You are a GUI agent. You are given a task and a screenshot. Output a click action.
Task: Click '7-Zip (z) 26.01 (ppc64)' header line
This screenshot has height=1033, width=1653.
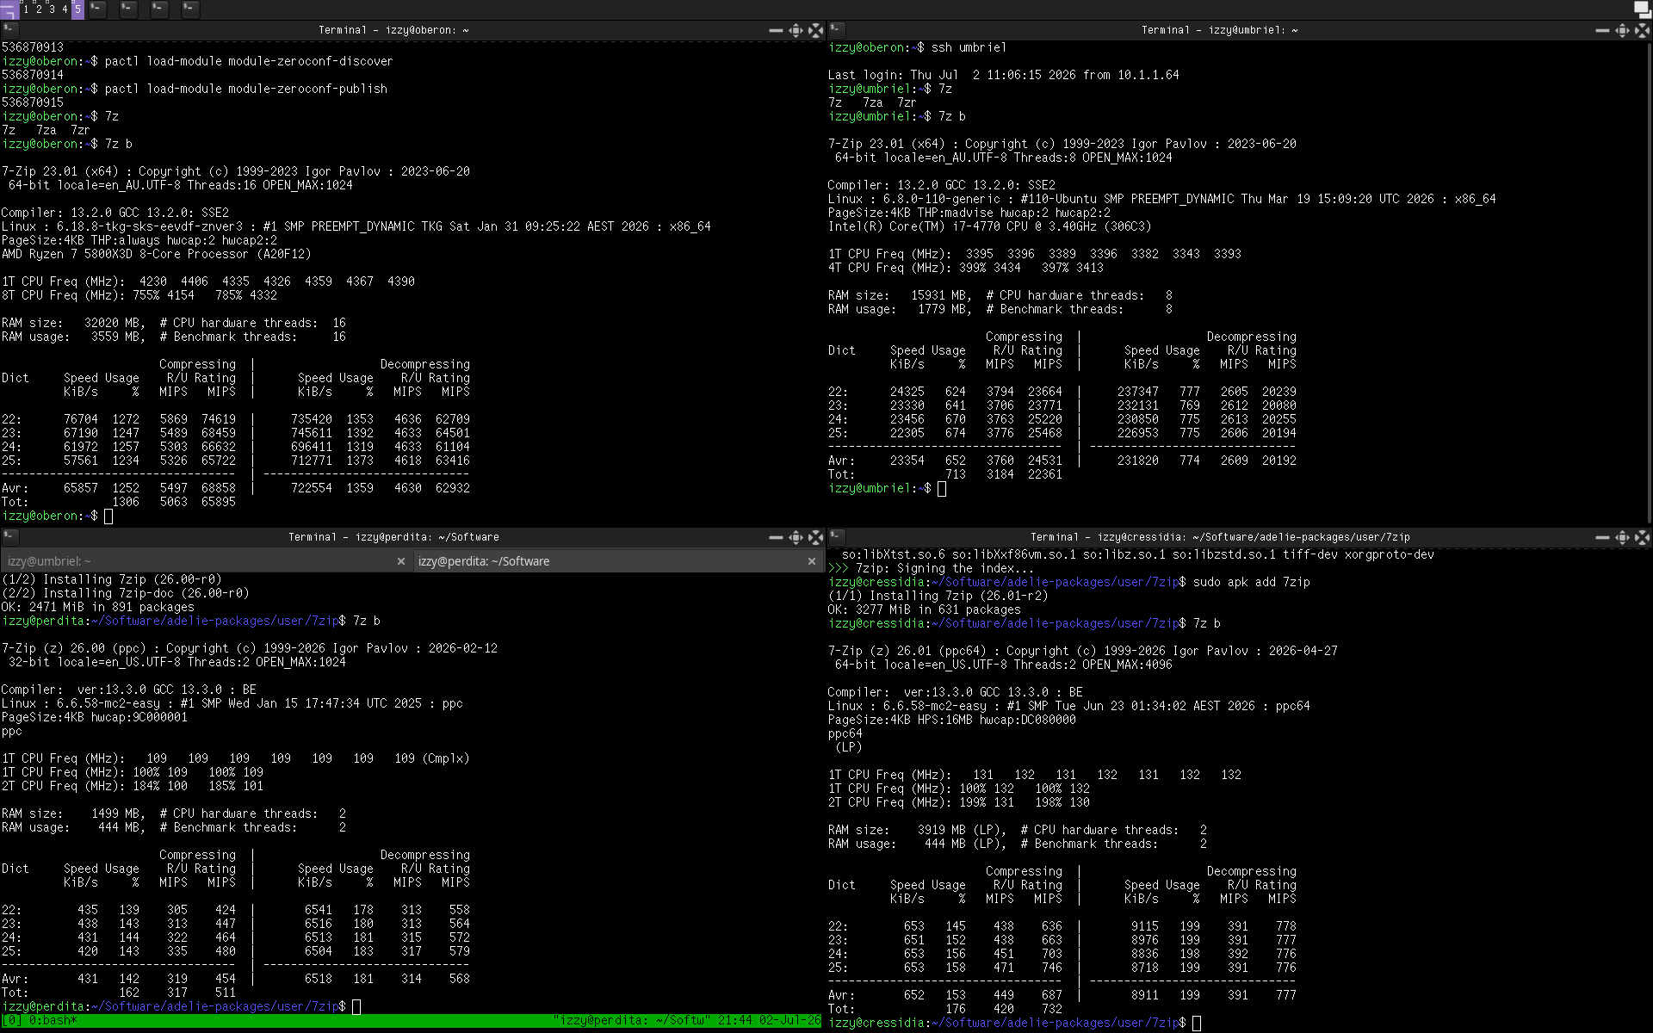(1083, 651)
